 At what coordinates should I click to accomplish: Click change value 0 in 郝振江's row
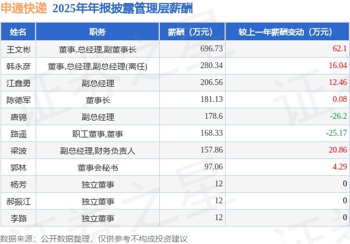tap(345, 200)
